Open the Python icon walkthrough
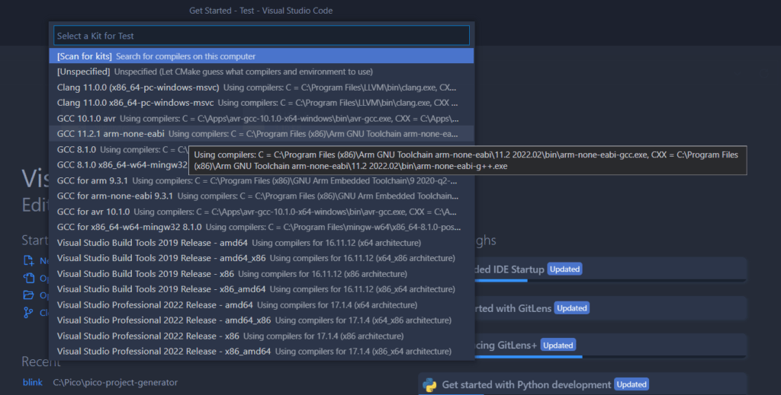This screenshot has height=395, width=781. 429,384
